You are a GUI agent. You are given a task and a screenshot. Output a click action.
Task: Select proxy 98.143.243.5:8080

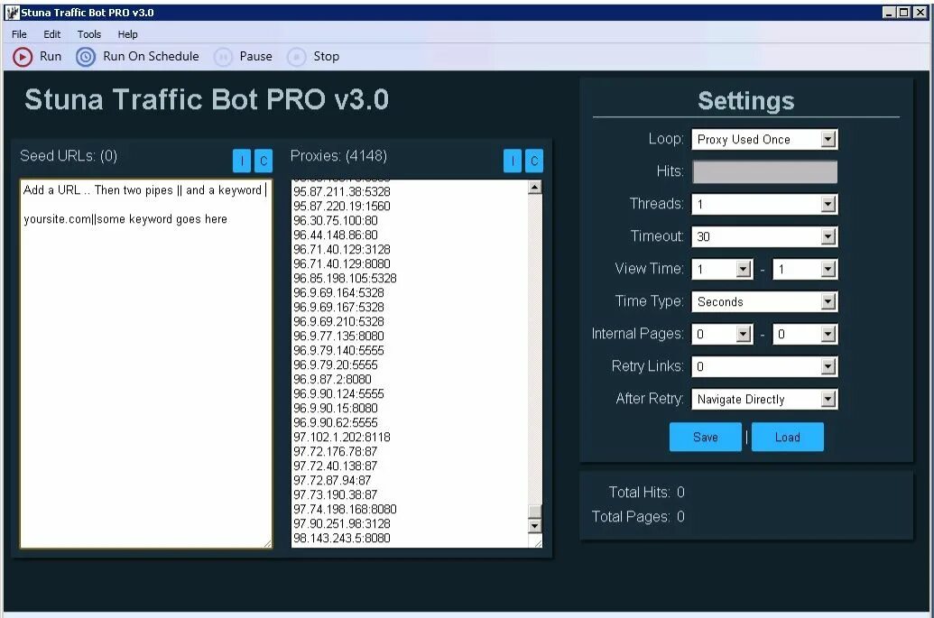[342, 539]
